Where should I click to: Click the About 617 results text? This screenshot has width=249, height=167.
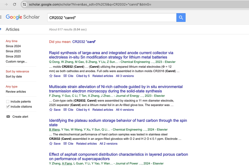point(68,29)
